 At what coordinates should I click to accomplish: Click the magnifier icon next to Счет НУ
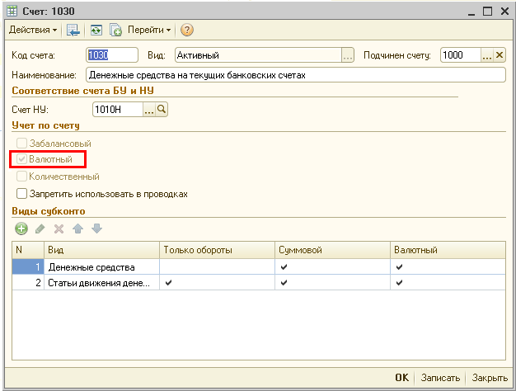[x=162, y=109]
